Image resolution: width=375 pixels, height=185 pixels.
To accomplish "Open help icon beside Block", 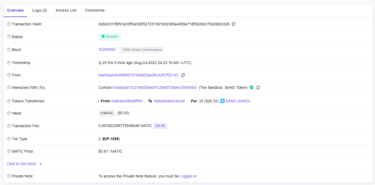I will [9, 50].
